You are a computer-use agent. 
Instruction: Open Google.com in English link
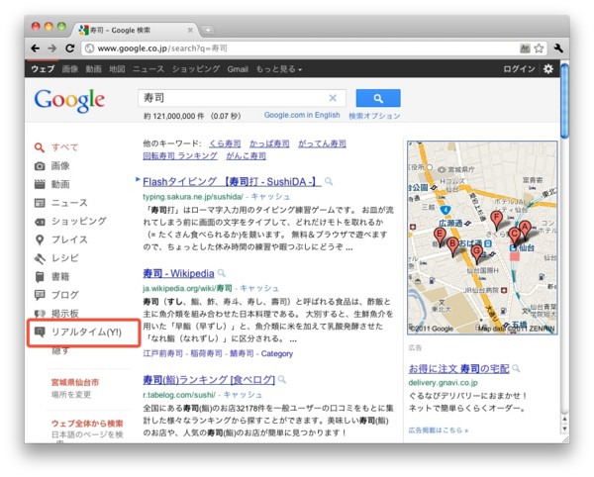click(302, 115)
